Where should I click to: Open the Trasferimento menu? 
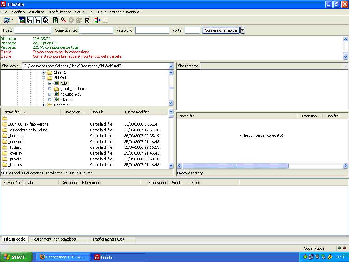coord(60,12)
